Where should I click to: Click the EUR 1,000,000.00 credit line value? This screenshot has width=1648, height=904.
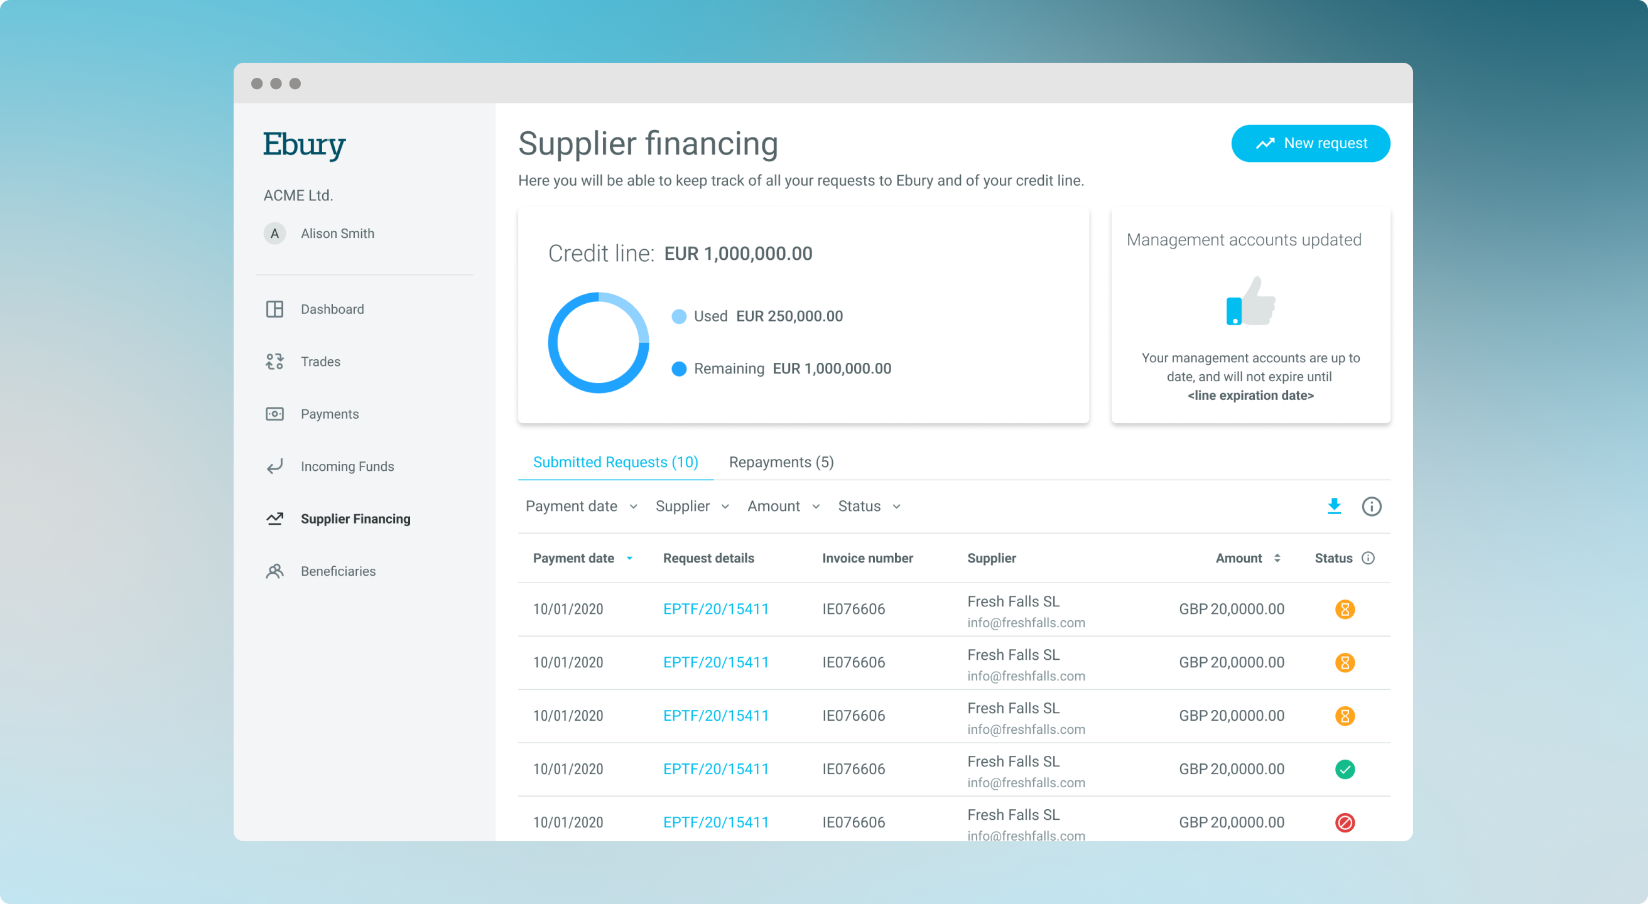pyautogui.click(x=737, y=254)
